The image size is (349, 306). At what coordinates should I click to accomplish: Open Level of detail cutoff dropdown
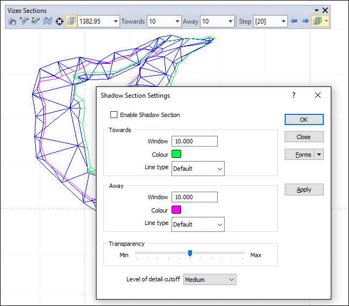pyautogui.click(x=210, y=280)
